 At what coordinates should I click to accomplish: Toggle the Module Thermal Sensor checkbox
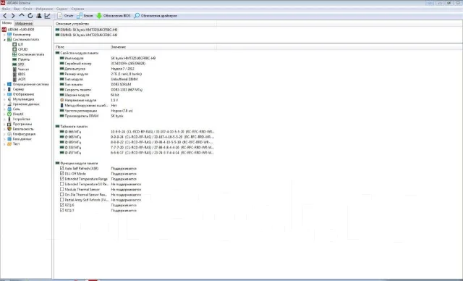point(61,189)
